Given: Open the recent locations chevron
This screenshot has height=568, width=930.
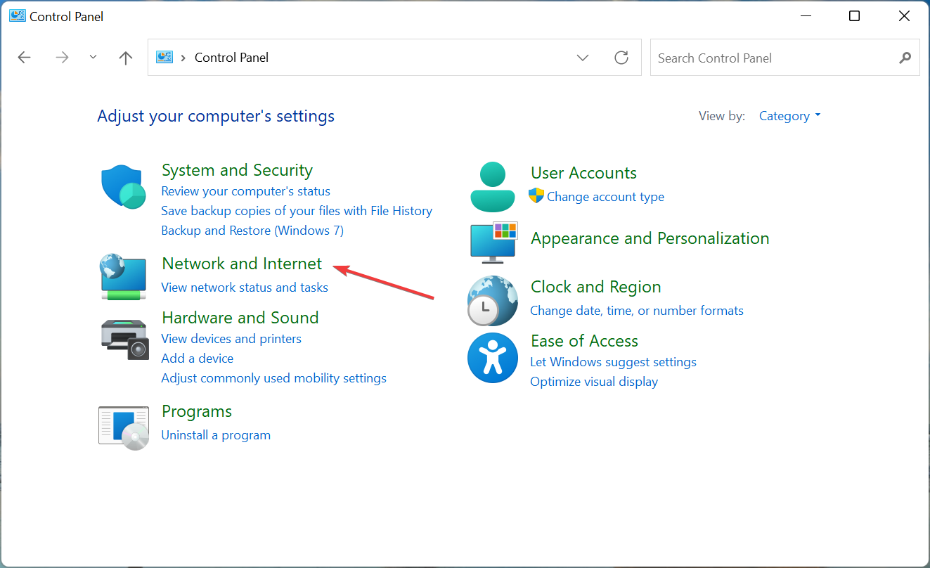Looking at the screenshot, I should click(93, 58).
